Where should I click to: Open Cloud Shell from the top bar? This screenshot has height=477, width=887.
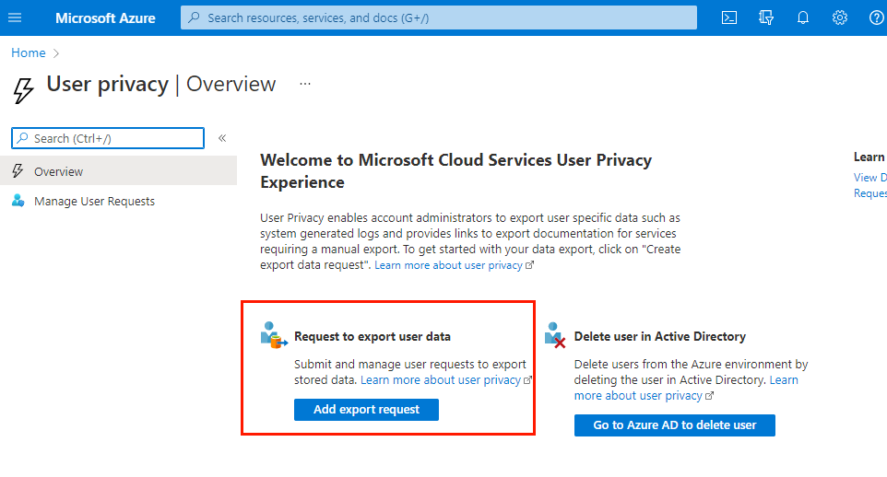click(729, 17)
